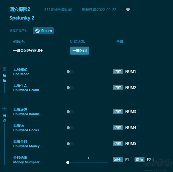Click the Money Multiplier value 1
Screen dimensions: 173x172
[x=88, y=158]
